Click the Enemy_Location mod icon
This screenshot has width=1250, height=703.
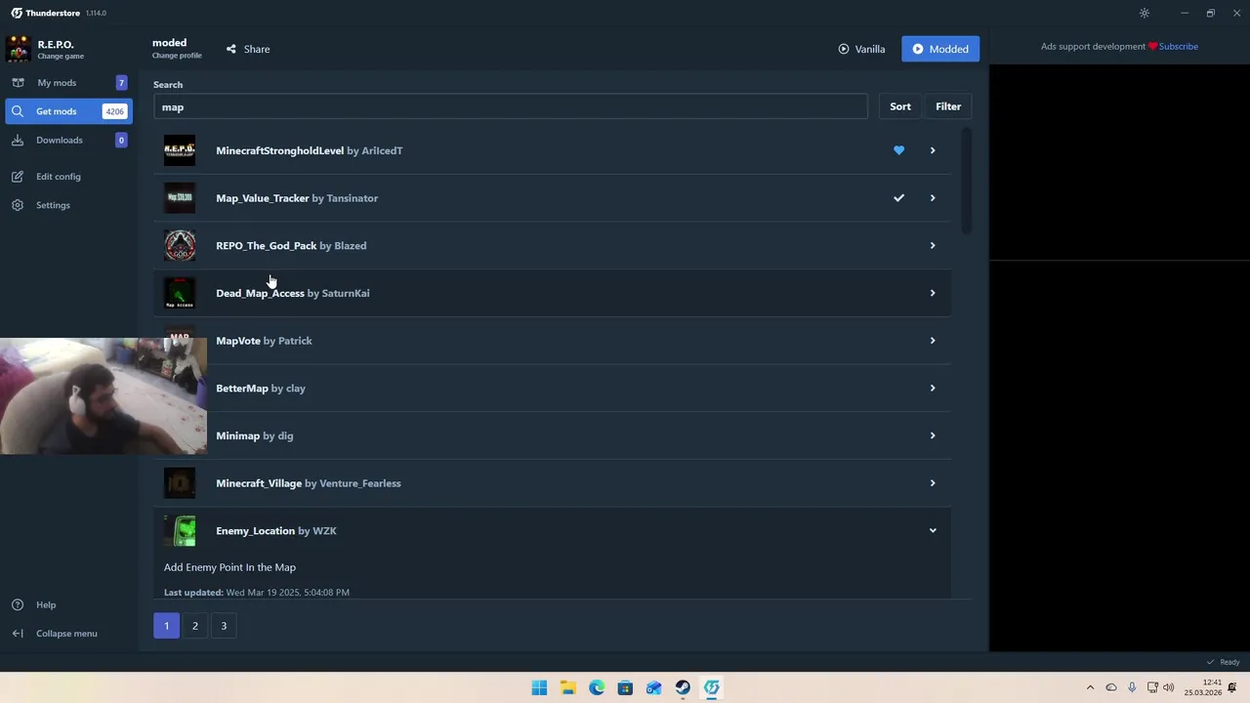pos(180,530)
